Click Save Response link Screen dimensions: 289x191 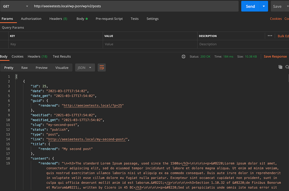(x=275, y=56)
